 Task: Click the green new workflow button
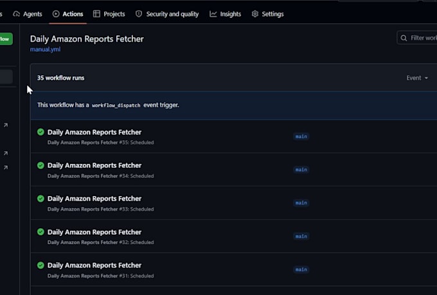pos(6,39)
